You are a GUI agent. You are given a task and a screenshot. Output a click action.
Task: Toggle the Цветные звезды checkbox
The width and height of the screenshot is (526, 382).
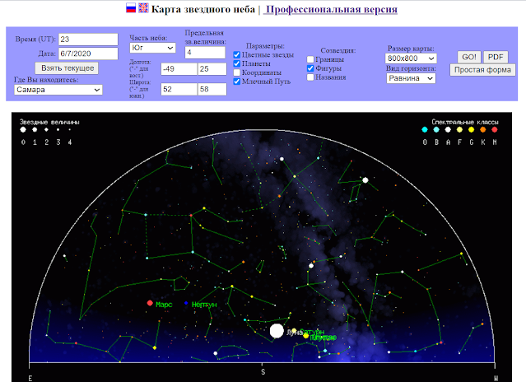coord(237,54)
